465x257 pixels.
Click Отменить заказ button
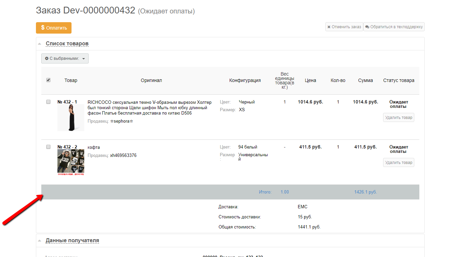tap(344, 27)
